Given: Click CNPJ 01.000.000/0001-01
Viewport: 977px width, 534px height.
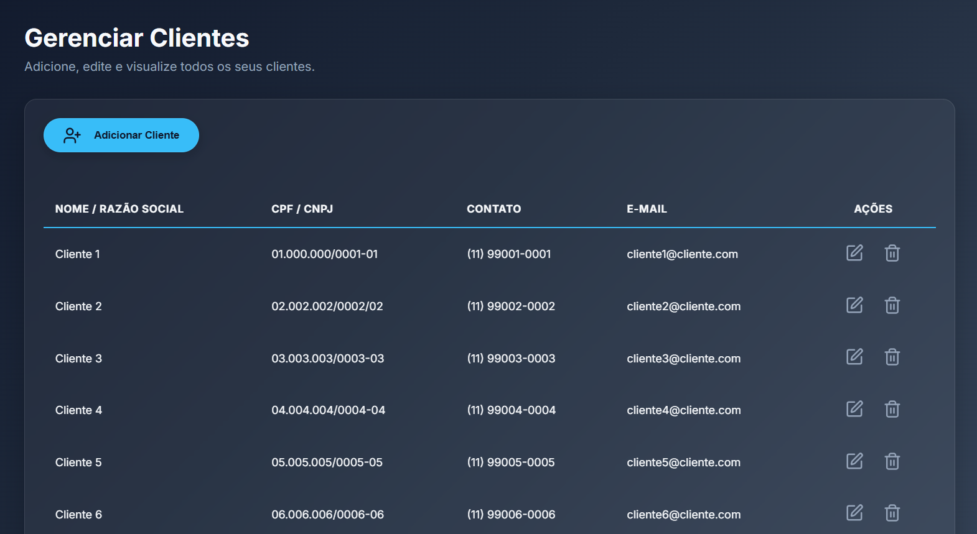Looking at the screenshot, I should [325, 254].
